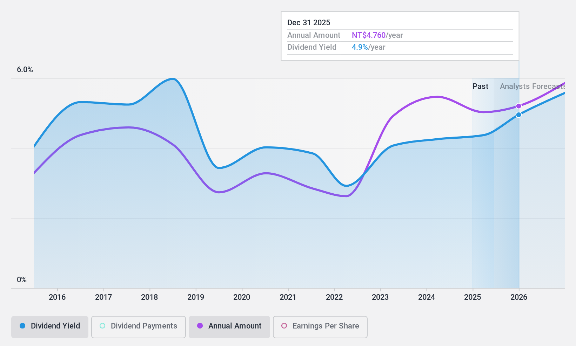The width and height of the screenshot is (576, 346).
Task: Click the pink circle in Earnings Per Share legend
Action: [284, 326]
